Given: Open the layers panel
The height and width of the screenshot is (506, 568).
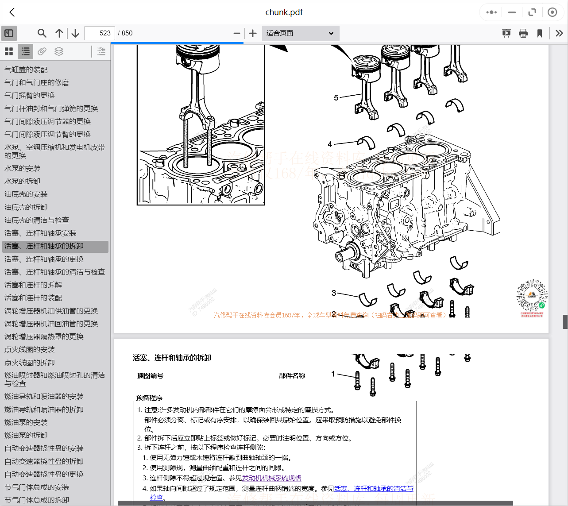Looking at the screenshot, I should point(59,51).
